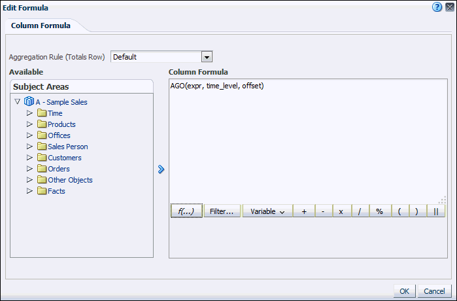Insert the concatenation || operator
457x301 pixels.
click(x=435, y=211)
